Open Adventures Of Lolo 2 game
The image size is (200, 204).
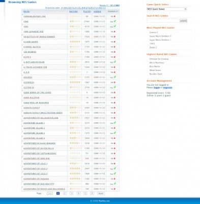(35, 169)
